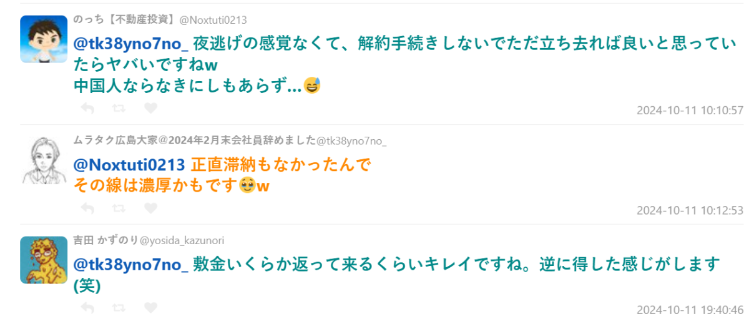Screen dimensions: 749x324
Task: Like the orange-text tweet by ムラタク広島大家
Action: tap(150, 209)
